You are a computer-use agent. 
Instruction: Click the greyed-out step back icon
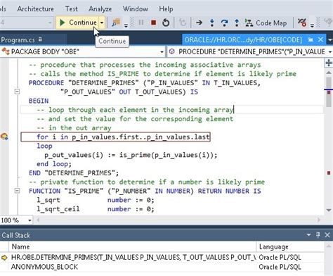pyautogui.click(x=183, y=23)
